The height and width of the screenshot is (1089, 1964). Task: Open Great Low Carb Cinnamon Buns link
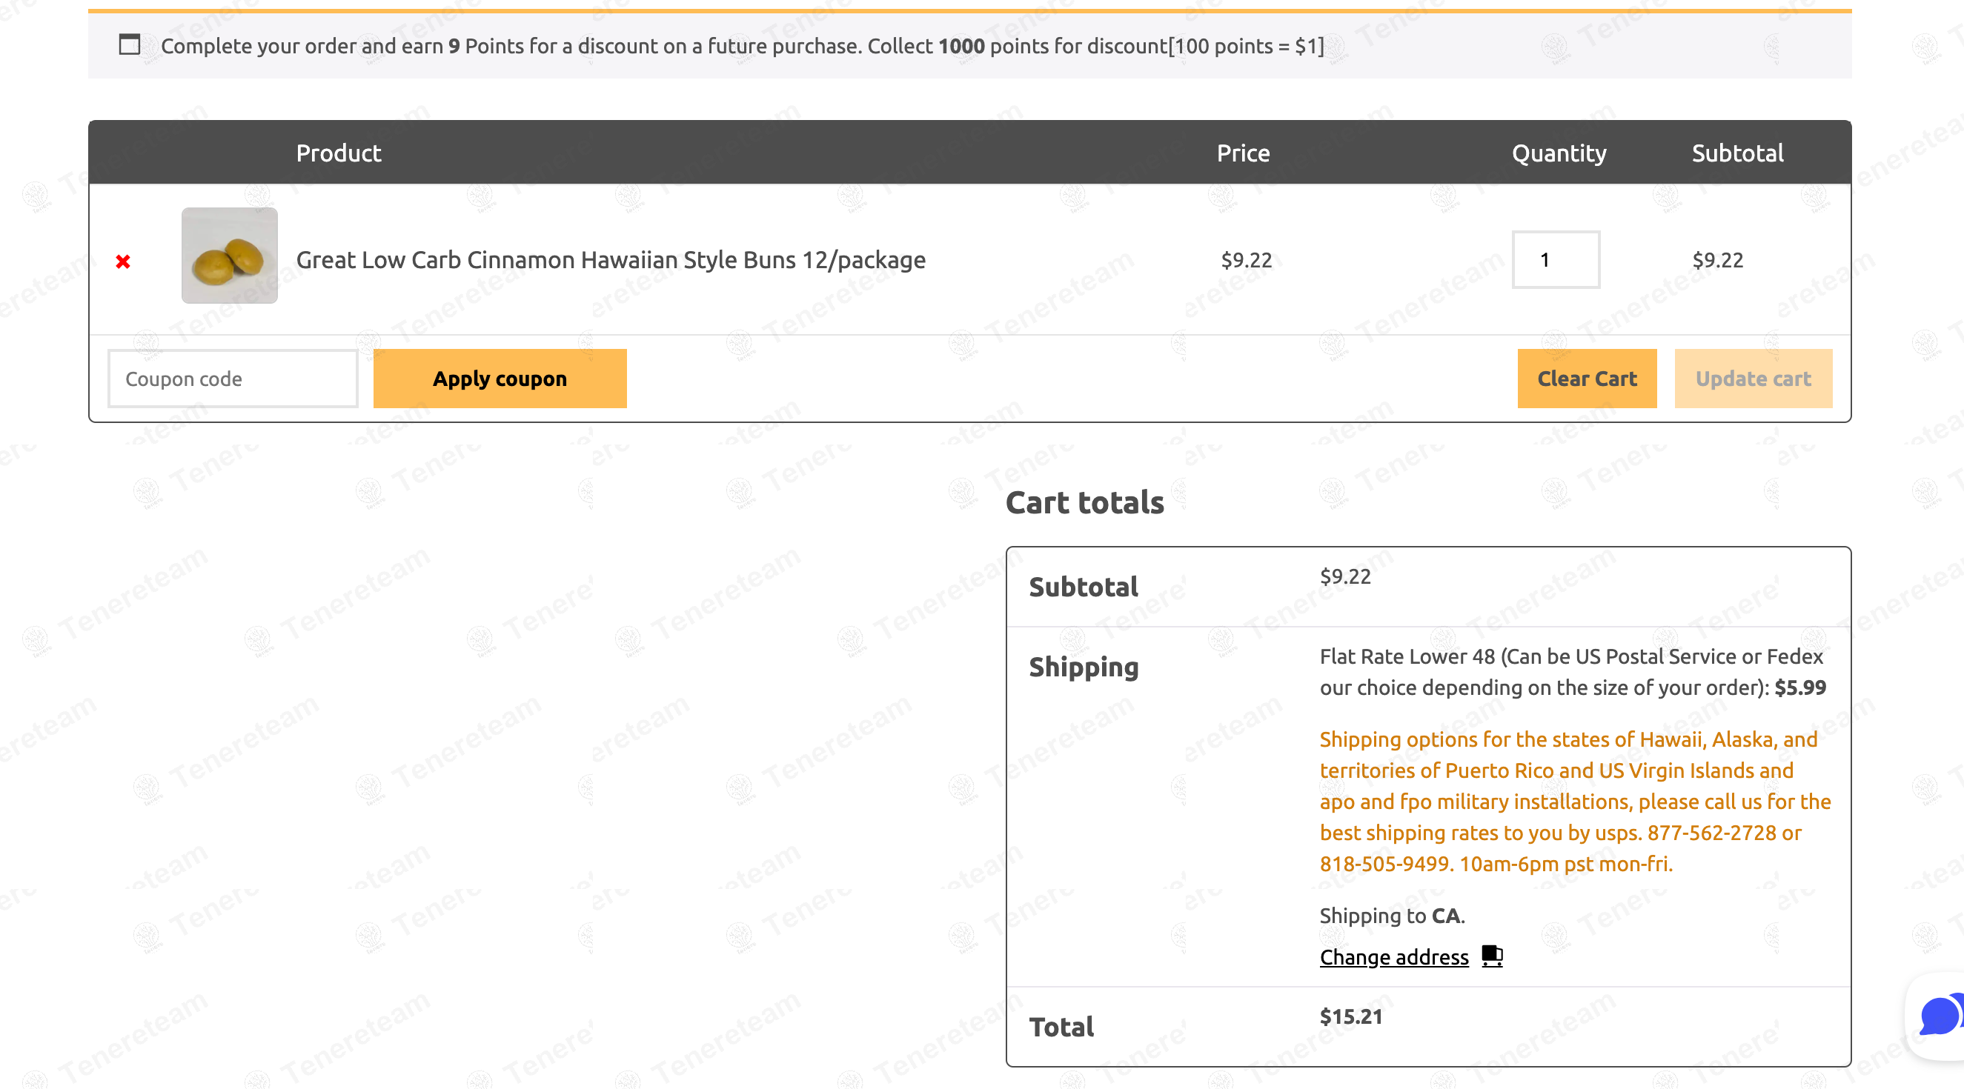(x=611, y=260)
